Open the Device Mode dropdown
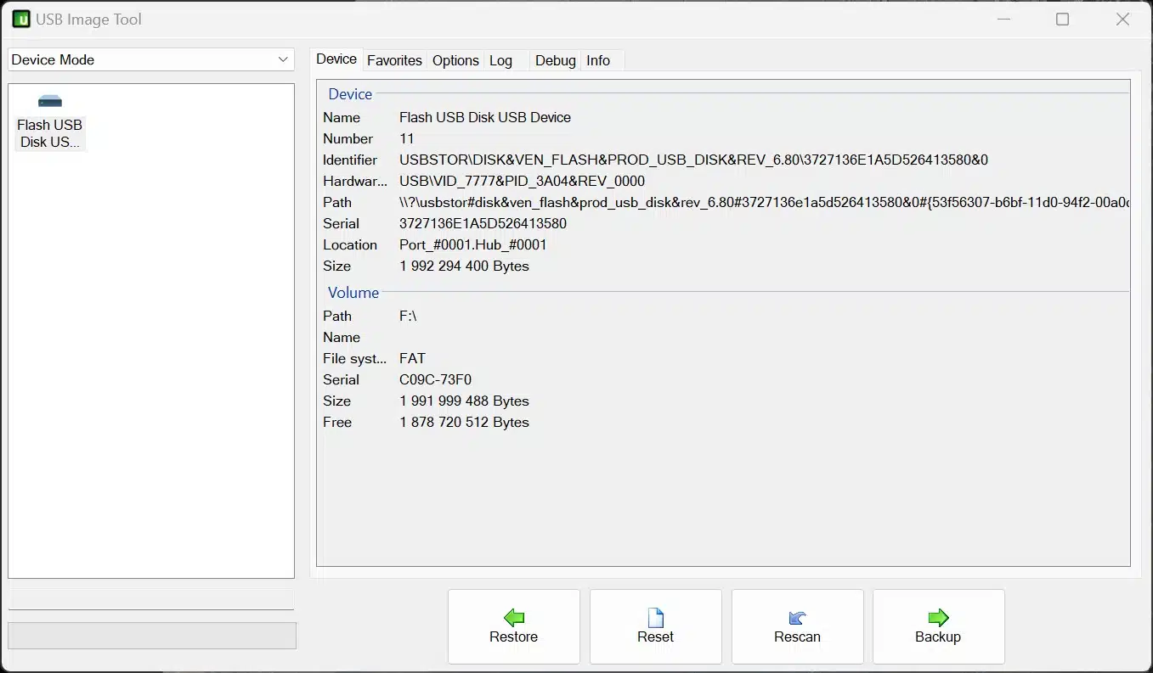This screenshot has height=673, width=1153. tap(151, 59)
